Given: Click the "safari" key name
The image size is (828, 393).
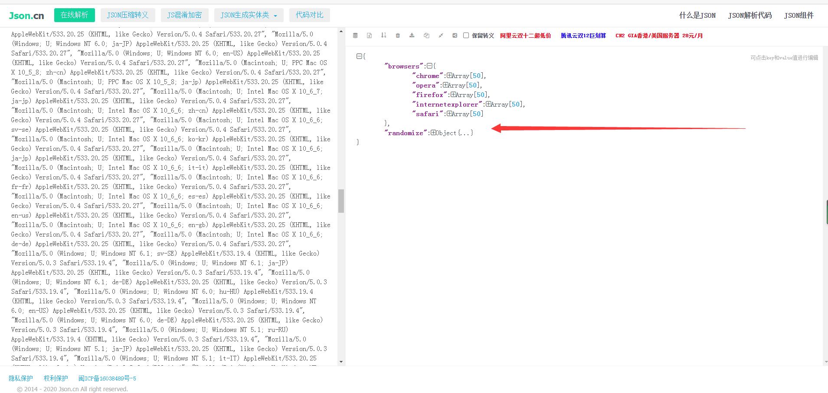Looking at the screenshot, I should 428,114.
